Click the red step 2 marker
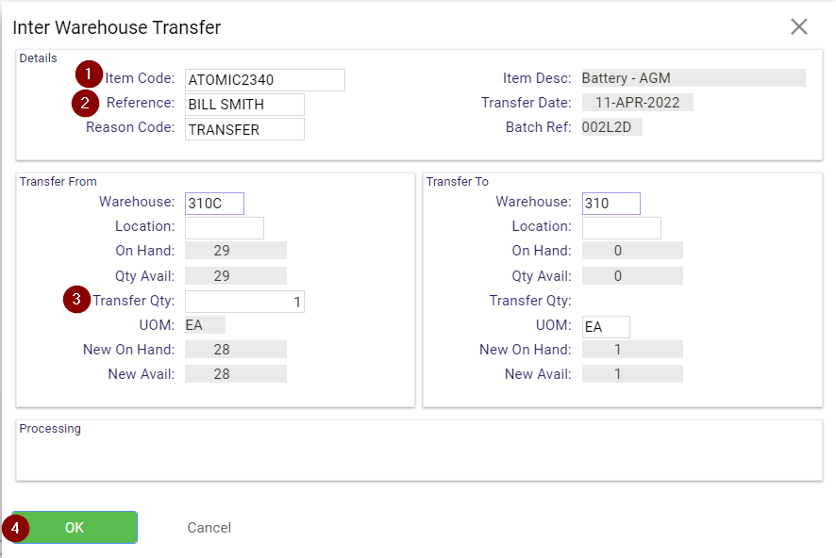Viewport: 836px width, 558px height. pos(85,103)
